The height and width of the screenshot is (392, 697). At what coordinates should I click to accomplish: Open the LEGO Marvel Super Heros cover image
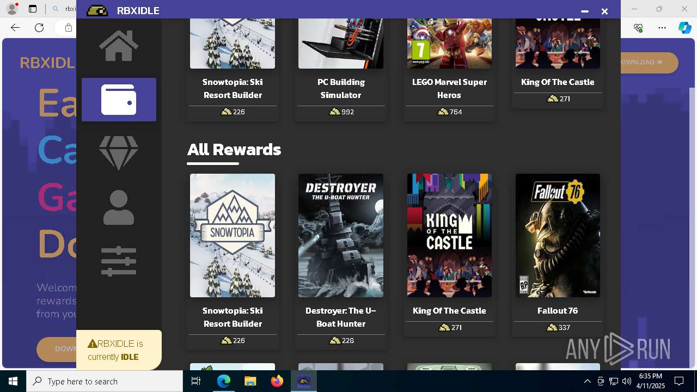(449, 44)
